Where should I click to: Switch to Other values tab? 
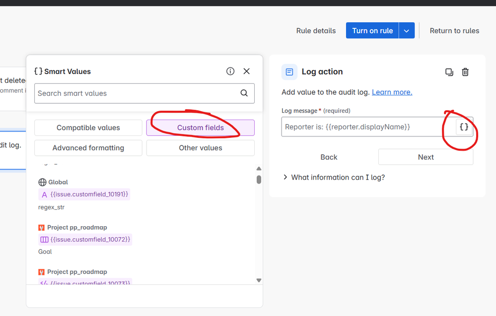pos(201,148)
